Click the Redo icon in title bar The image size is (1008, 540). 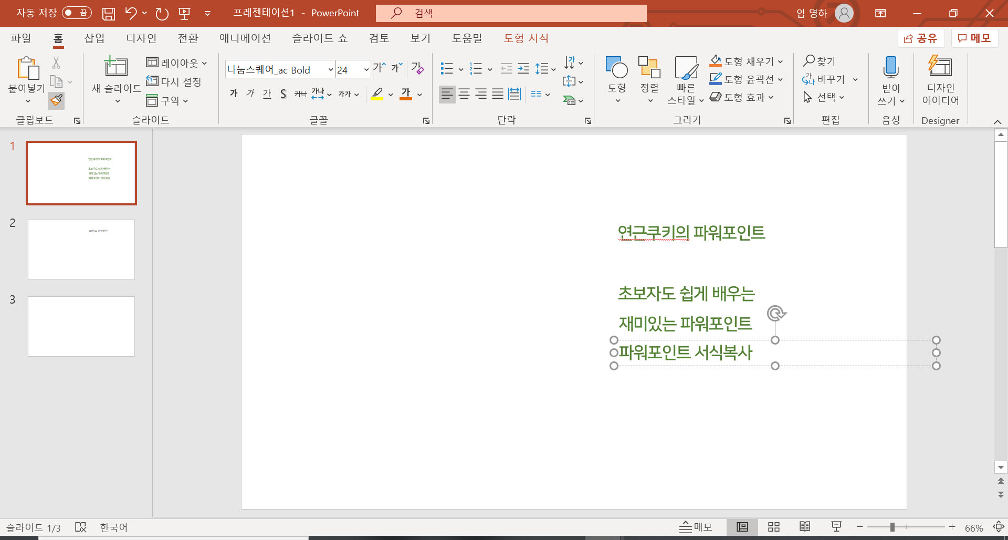click(x=162, y=13)
